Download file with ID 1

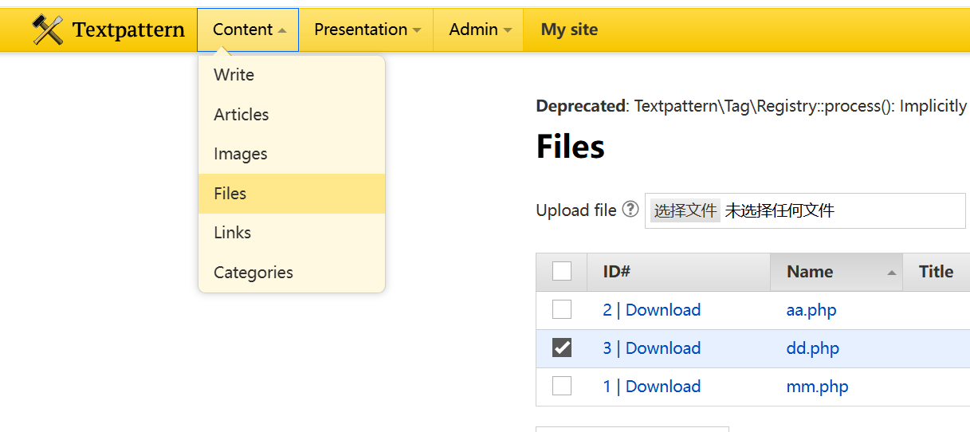[x=663, y=387]
